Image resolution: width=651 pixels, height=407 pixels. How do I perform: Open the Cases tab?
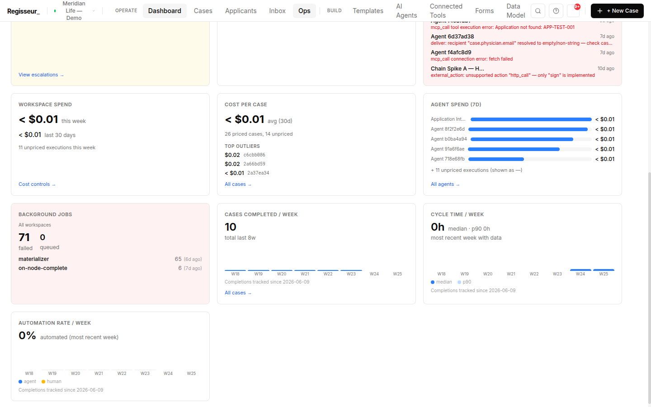(x=203, y=11)
